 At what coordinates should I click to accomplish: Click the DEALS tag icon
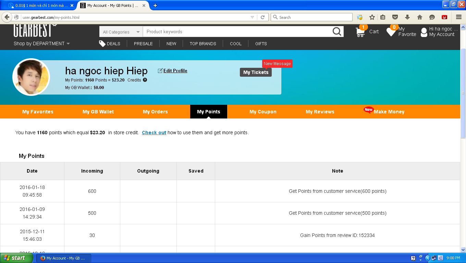tap(102, 43)
